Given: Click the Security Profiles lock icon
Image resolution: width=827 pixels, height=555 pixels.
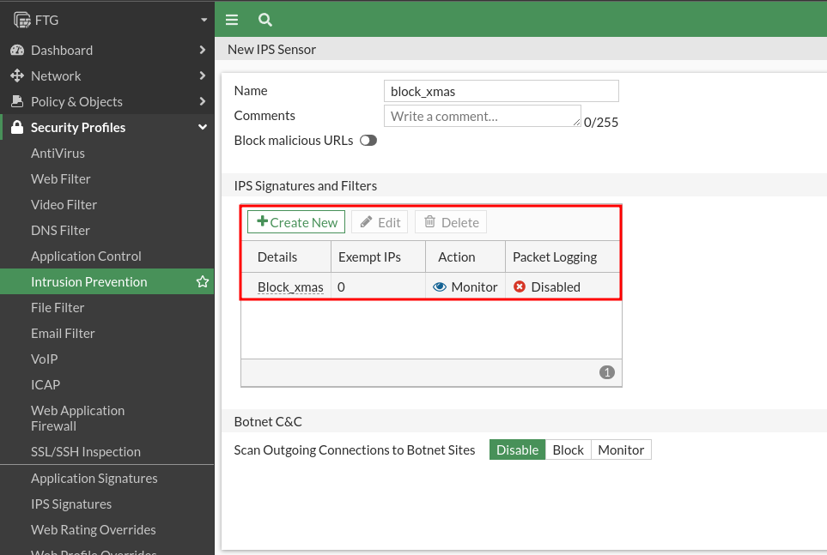Looking at the screenshot, I should pos(17,127).
